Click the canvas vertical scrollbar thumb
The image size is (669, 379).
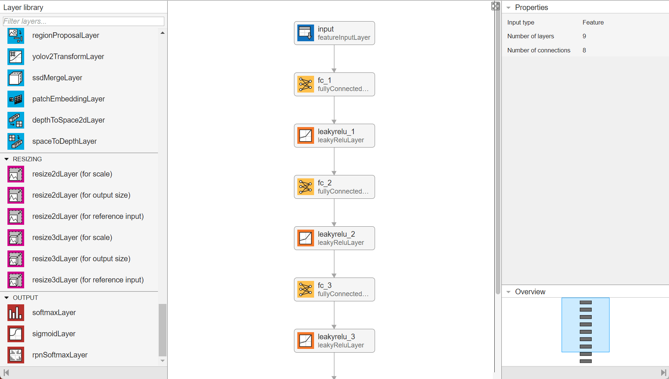(498, 152)
